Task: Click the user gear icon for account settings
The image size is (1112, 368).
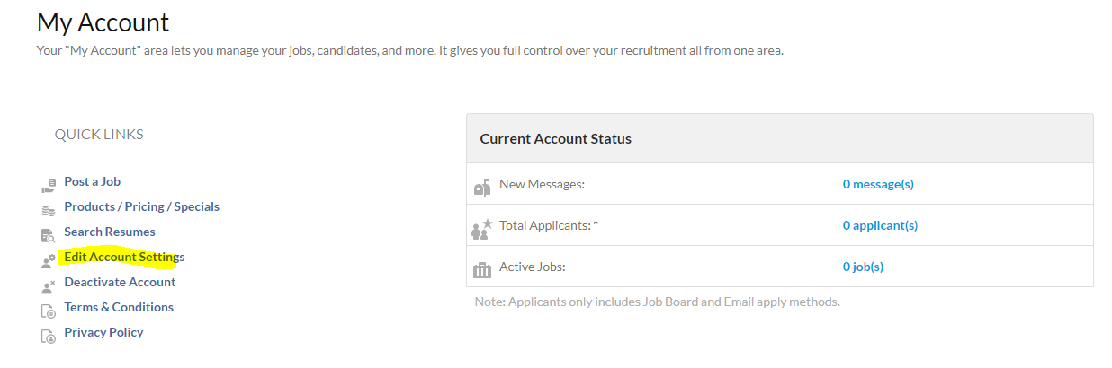Action: click(x=49, y=261)
